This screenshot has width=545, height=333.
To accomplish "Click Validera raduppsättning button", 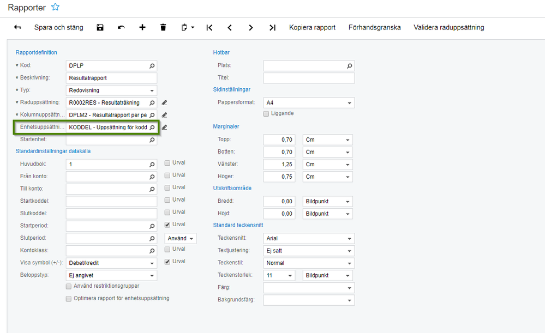I will 448,27.
